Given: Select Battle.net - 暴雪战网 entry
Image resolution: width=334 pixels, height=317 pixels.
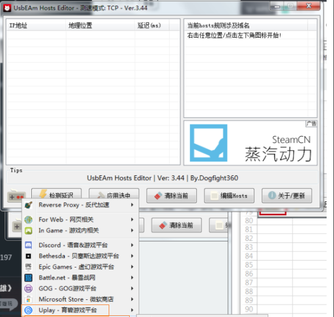Looking at the screenshot, I should click(80, 278).
